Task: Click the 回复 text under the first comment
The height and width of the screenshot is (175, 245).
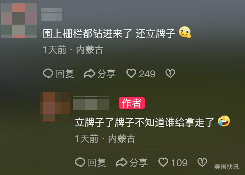Action: (65, 74)
